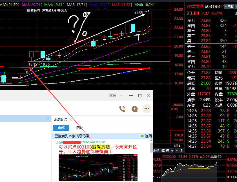Open the dropdown arrow beside 自选
This screenshot has width=237, height=182.
pos(236,6)
